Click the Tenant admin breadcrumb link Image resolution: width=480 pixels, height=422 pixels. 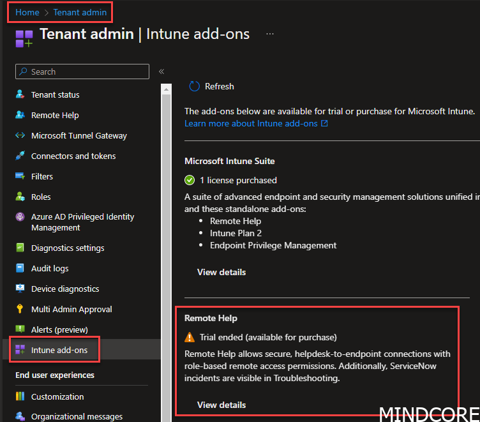click(x=80, y=12)
